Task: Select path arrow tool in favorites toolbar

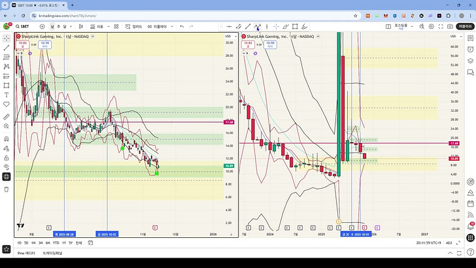Action: click(258, 26)
